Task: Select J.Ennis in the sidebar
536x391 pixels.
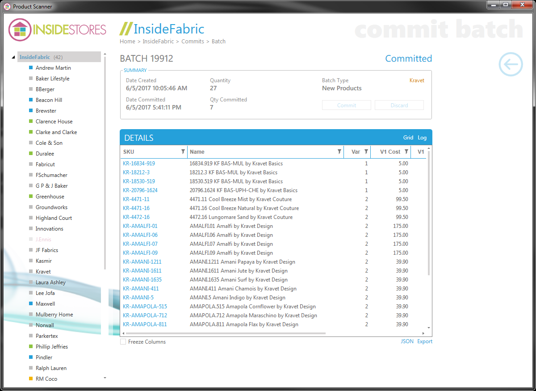Action: coord(43,240)
